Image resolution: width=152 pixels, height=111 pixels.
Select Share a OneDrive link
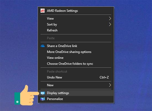coord(76,46)
